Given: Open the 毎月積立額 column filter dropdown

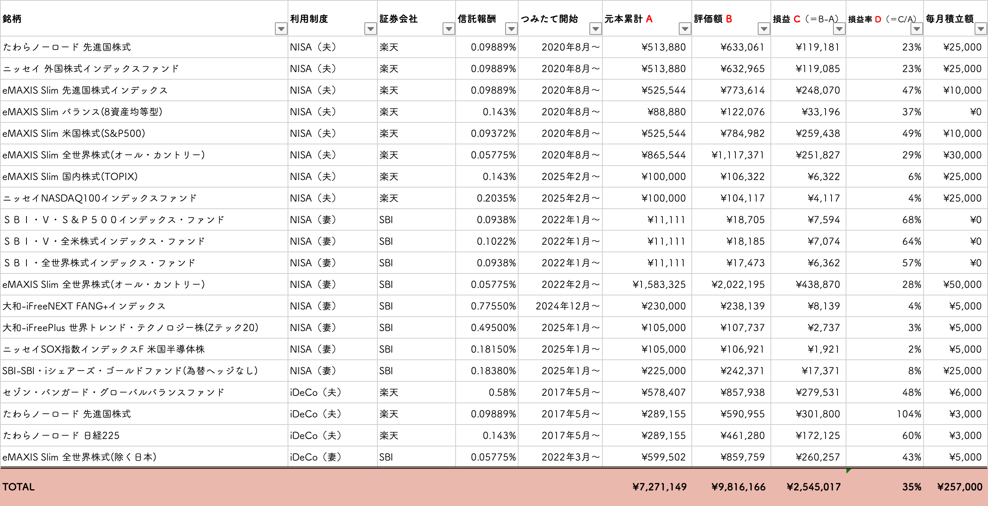Looking at the screenshot, I should [x=981, y=29].
